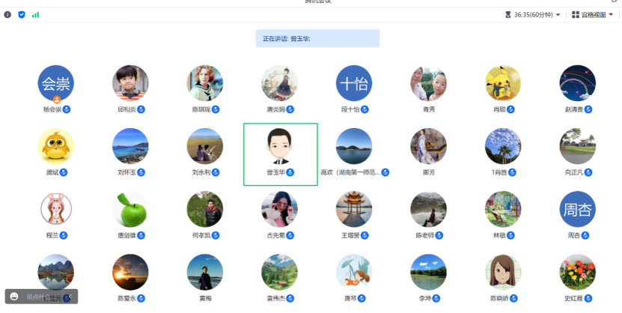Toggle muted mic icon next to 邱相炎
Viewport: 622px width, 313px height.
point(141,109)
